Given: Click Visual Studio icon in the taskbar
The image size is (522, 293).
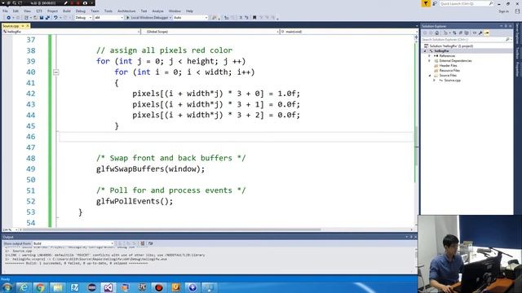Looking at the screenshot, I should [x=108, y=287].
